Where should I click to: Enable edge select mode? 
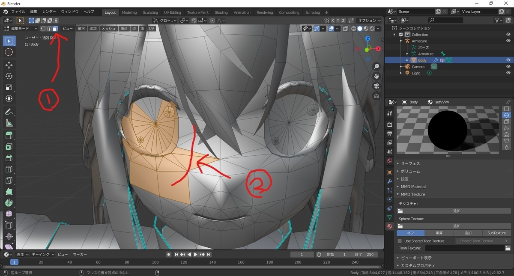[x=49, y=28]
